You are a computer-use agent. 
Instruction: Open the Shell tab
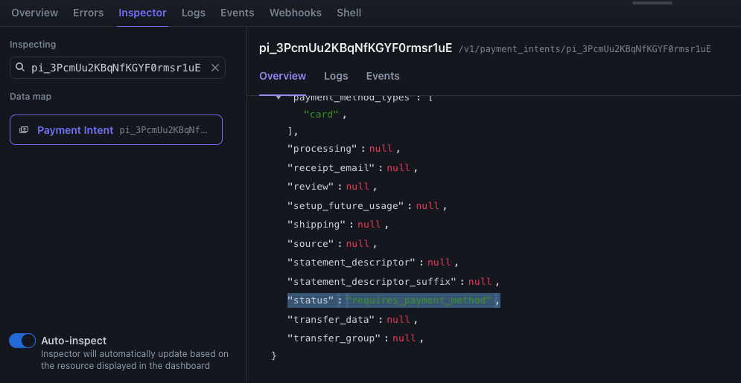(x=349, y=13)
